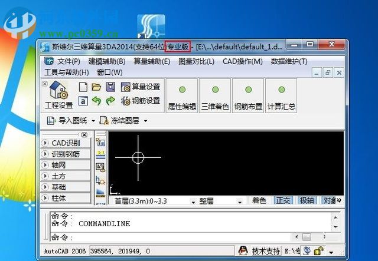Open 钢筋设置 settings
This screenshot has height=261, width=378.
[141, 101]
